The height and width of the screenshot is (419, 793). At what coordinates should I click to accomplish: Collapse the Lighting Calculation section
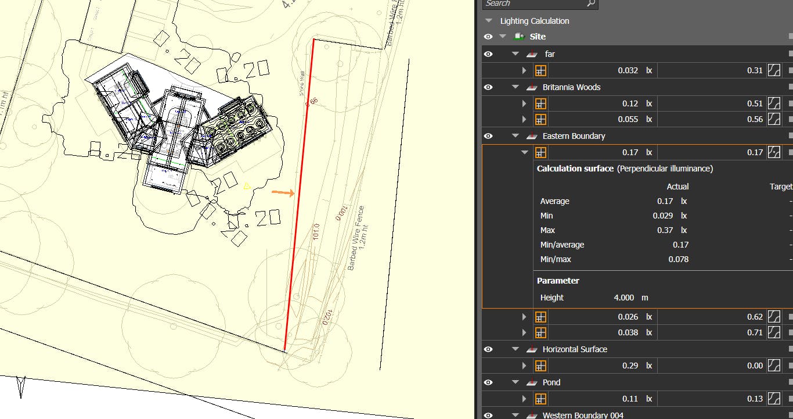click(489, 21)
